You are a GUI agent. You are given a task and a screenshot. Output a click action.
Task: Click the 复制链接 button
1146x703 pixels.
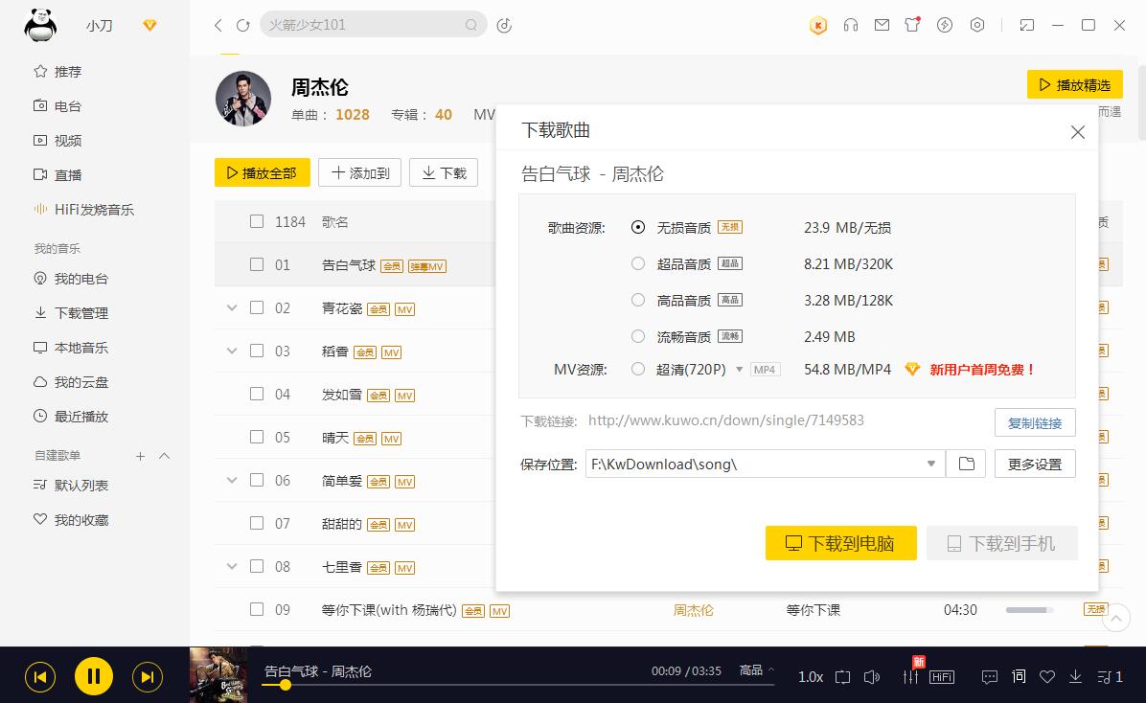point(1035,422)
